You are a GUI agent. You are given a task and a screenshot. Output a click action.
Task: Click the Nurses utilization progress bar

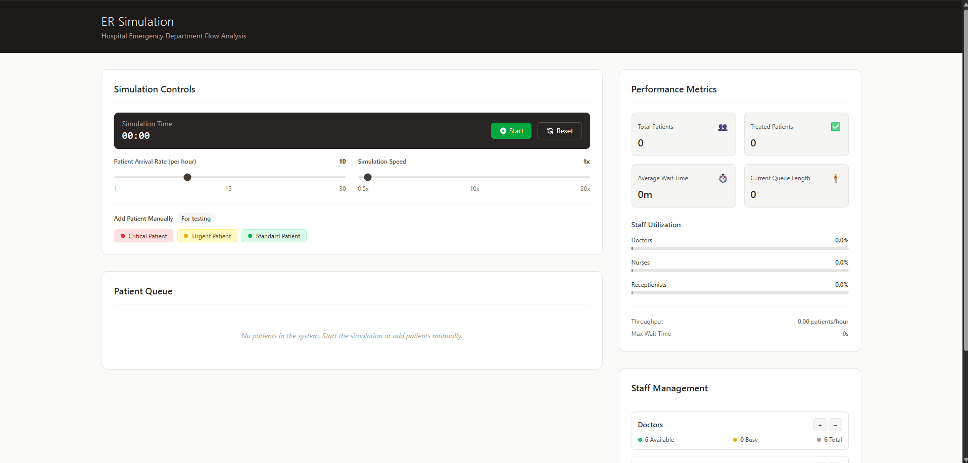(740, 271)
